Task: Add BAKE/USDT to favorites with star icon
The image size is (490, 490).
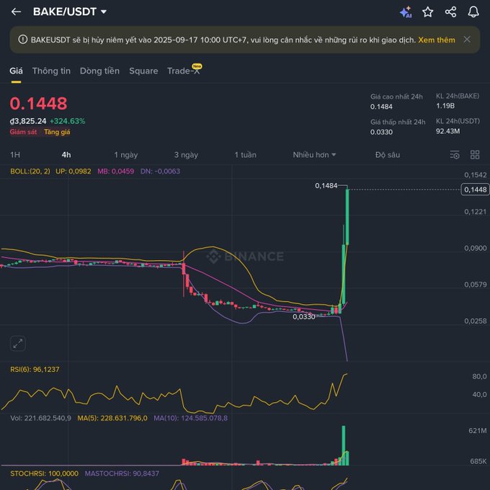Action: (x=427, y=12)
